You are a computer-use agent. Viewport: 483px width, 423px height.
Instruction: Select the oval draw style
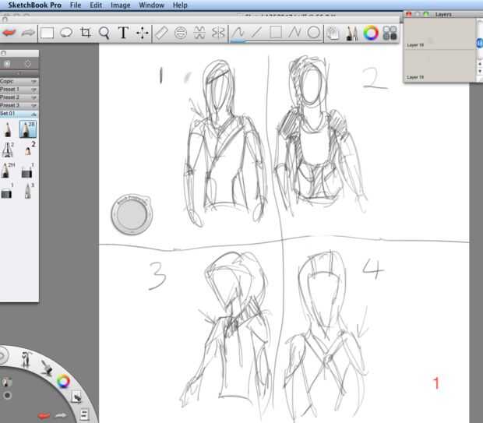click(x=314, y=33)
